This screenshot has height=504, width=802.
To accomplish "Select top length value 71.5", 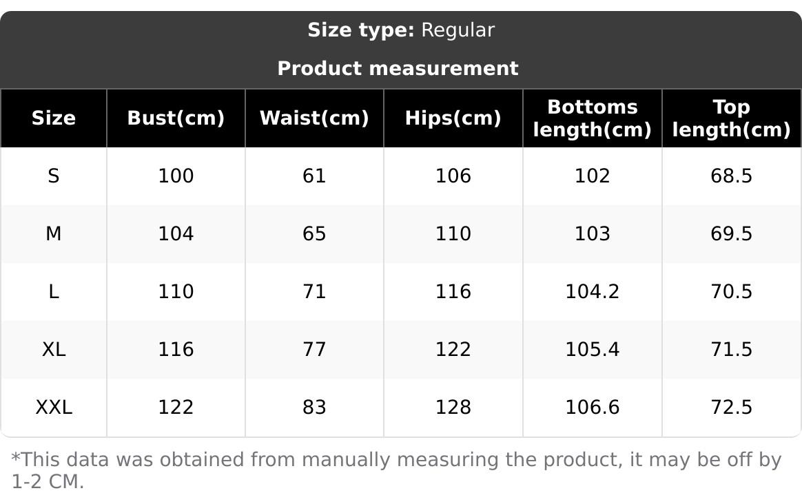I will tap(731, 350).
